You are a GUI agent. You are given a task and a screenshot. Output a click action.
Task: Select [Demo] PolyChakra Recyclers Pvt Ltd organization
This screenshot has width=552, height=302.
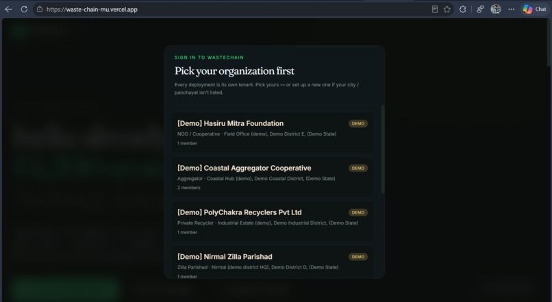(x=273, y=221)
